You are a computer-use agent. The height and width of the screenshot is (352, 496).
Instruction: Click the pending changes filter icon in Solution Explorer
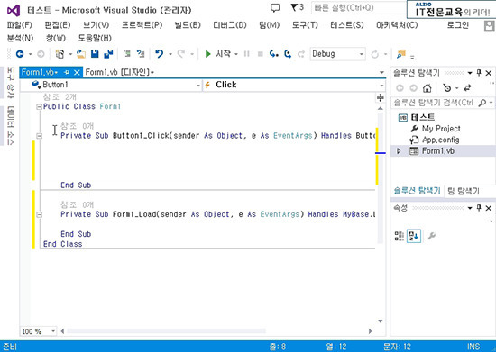[447, 88]
